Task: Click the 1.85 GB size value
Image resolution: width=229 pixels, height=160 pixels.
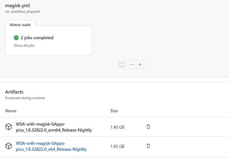Action: (117, 146)
